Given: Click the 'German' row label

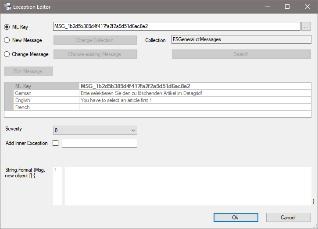Looking at the screenshot, I should click(x=23, y=93).
